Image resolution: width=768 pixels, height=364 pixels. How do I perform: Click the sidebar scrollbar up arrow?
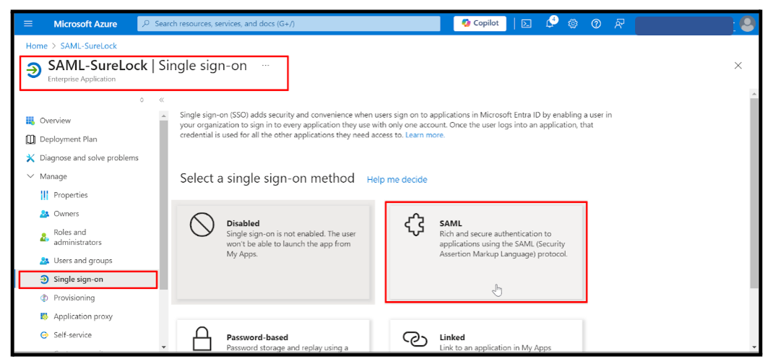(x=163, y=116)
